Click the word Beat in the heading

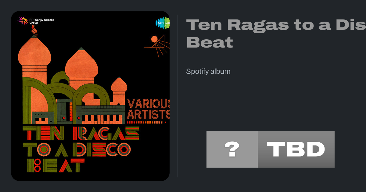click(210, 42)
